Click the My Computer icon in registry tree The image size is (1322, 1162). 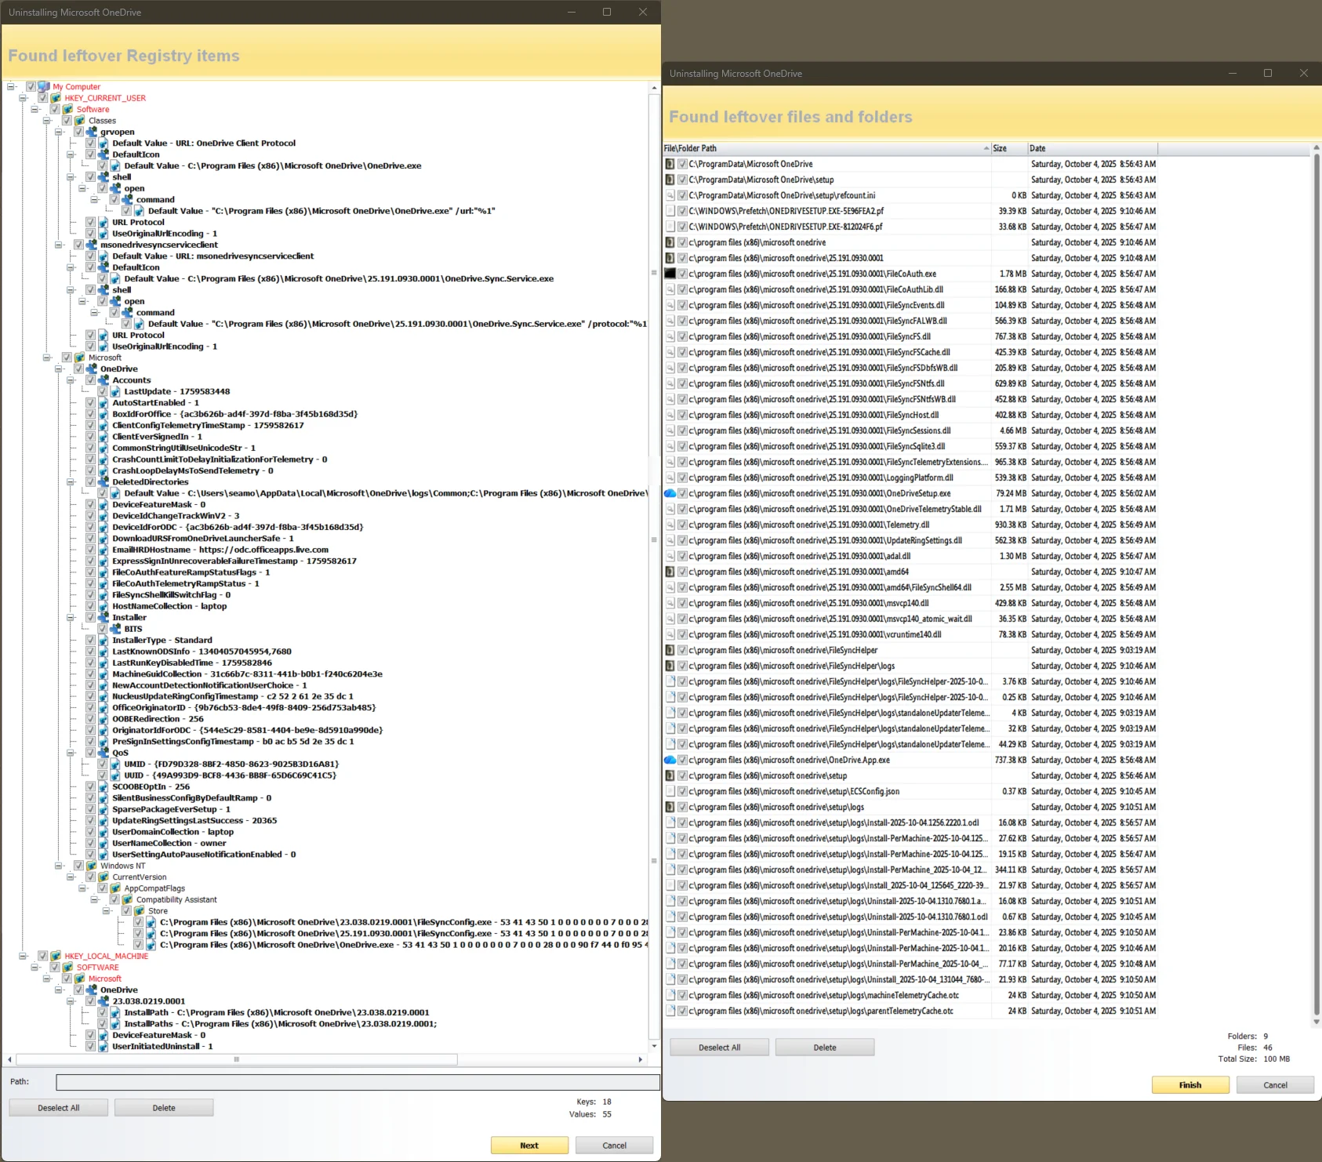coord(44,87)
